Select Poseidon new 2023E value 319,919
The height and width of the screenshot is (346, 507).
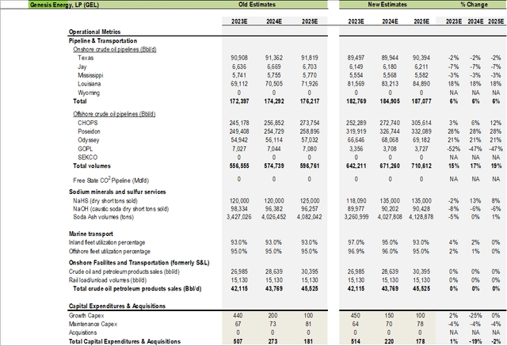[356, 131]
